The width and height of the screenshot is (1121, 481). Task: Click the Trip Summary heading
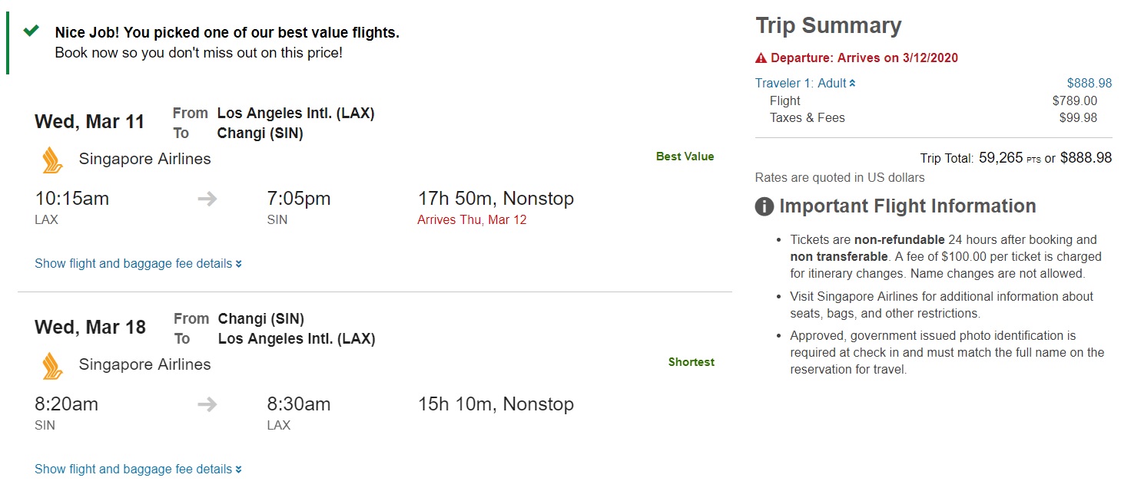click(828, 25)
